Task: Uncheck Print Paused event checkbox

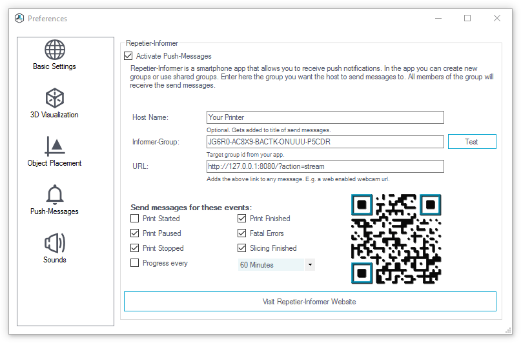Action: click(134, 233)
